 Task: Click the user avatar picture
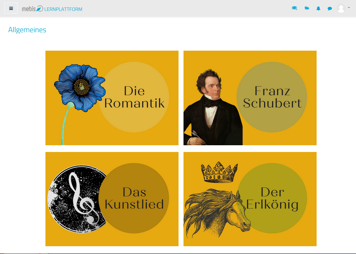[x=341, y=9]
